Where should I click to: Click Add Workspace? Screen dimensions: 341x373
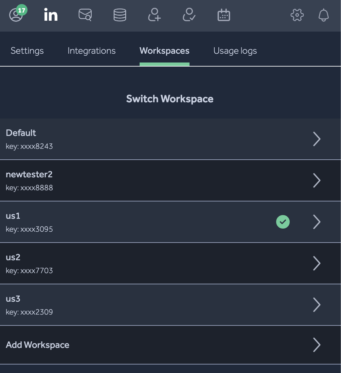(38, 345)
